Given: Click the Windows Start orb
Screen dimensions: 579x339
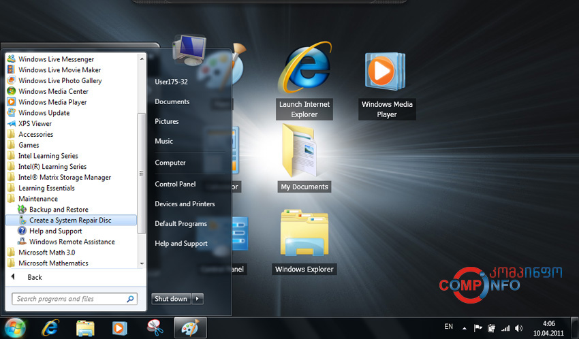Looking at the screenshot, I should [x=15, y=327].
